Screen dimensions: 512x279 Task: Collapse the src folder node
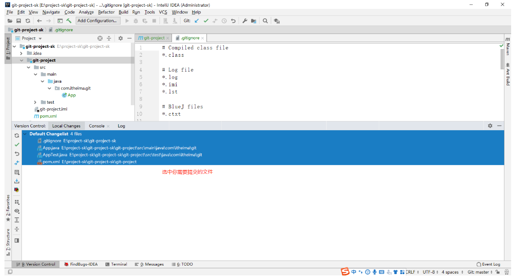[x=29, y=68]
